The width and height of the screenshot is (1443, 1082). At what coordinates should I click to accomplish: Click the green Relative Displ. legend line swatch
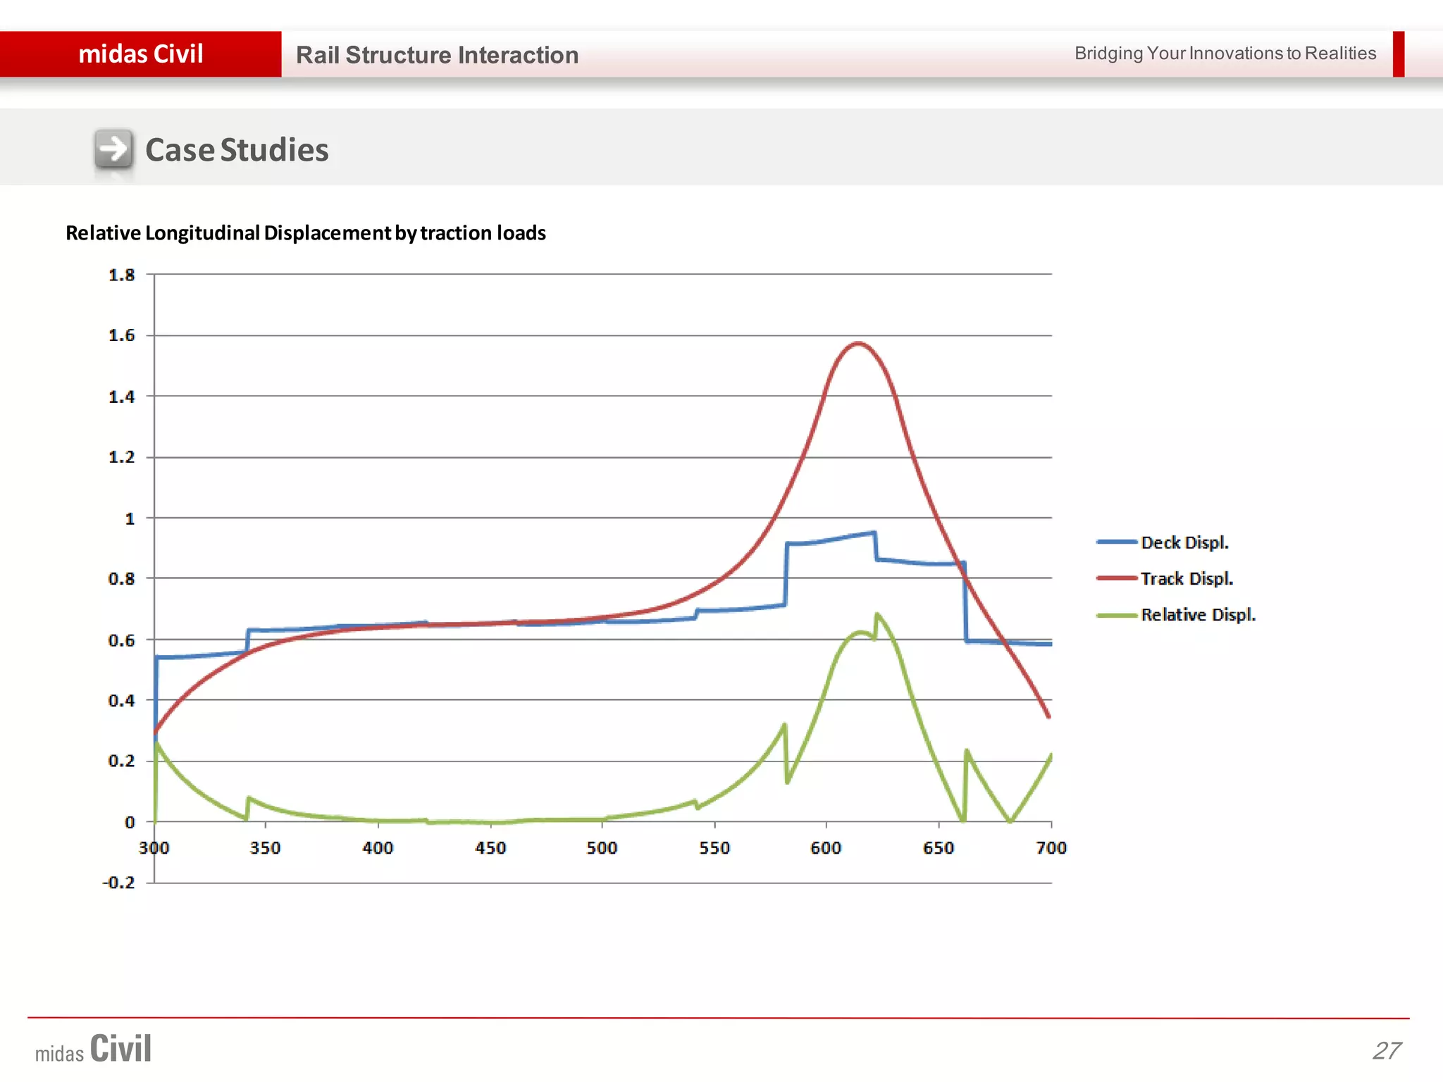pos(1117,615)
